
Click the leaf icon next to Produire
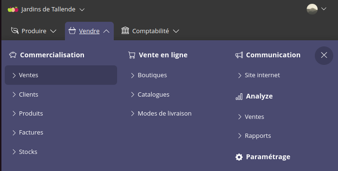[x=15, y=31]
